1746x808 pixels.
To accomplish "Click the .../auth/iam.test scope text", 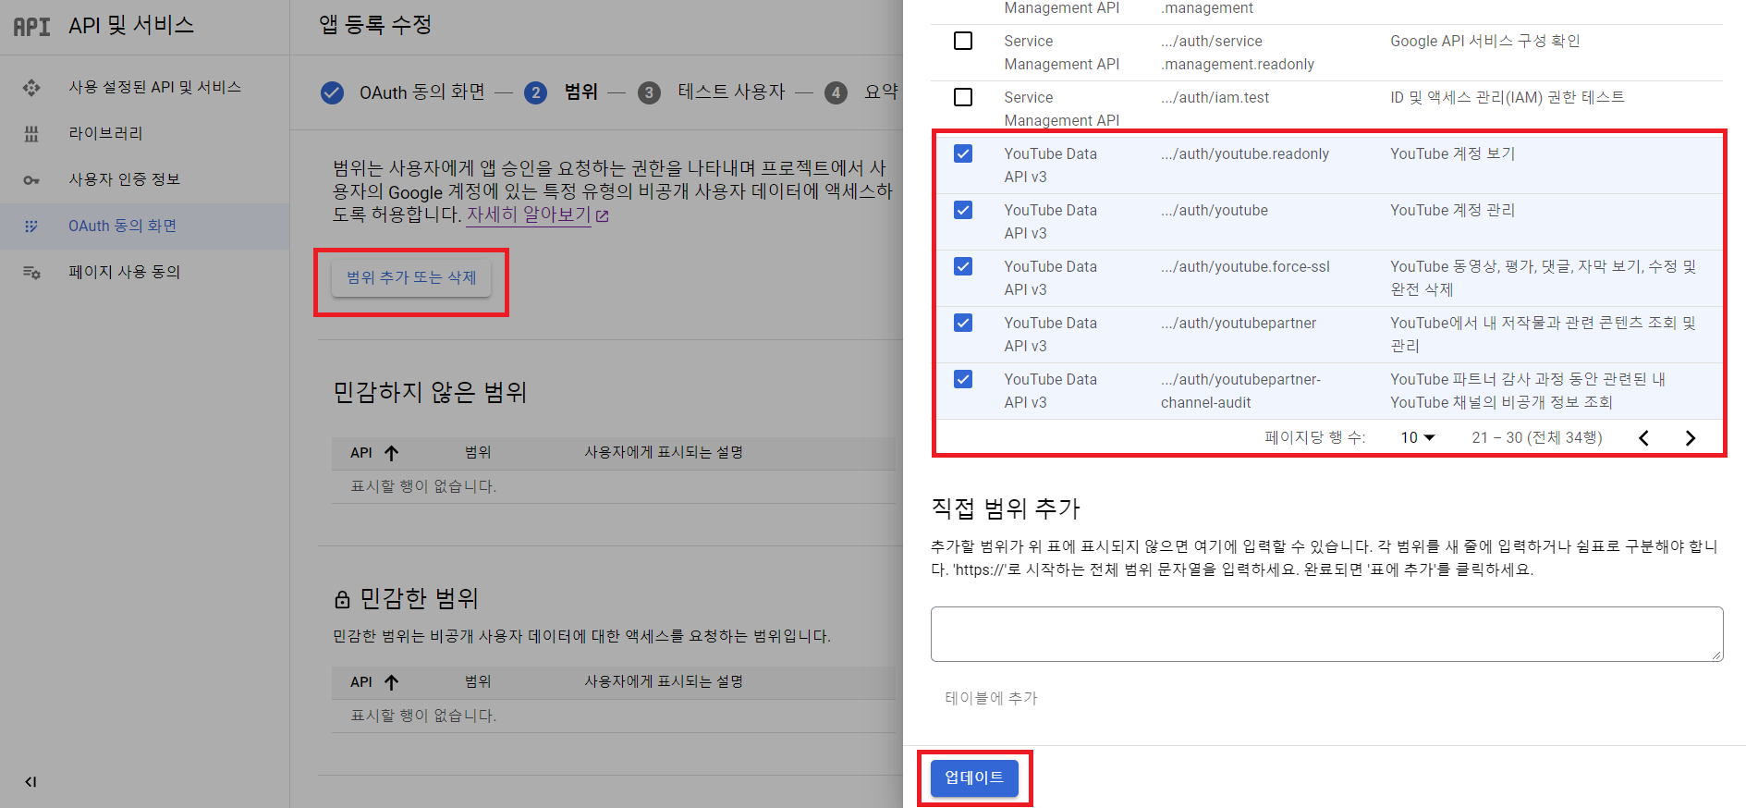I will click(x=1215, y=97).
